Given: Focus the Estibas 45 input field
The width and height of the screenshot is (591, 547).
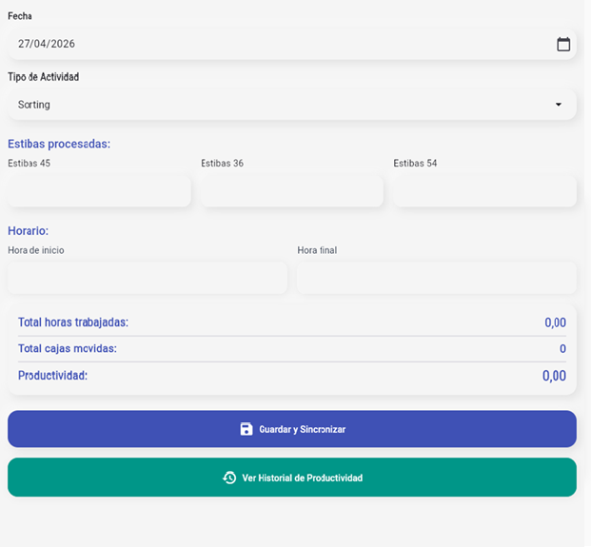Looking at the screenshot, I should click(99, 191).
